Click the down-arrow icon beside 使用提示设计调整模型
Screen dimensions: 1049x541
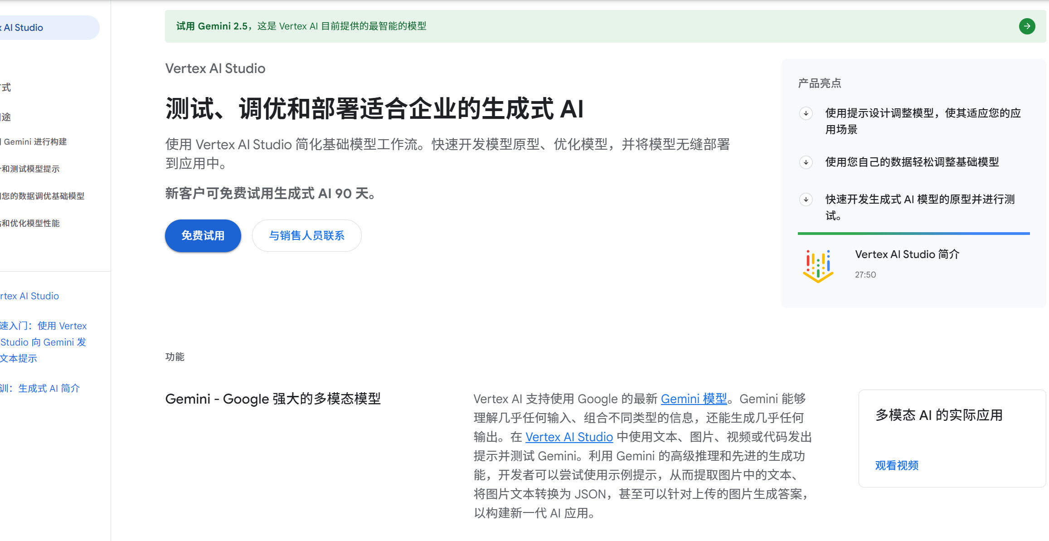pyautogui.click(x=806, y=113)
